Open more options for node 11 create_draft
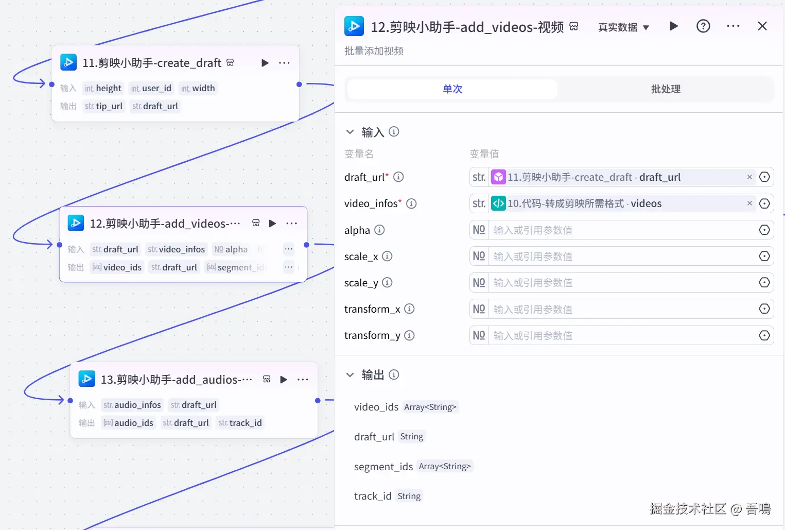The width and height of the screenshot is (785, 530). click(284, 63)
